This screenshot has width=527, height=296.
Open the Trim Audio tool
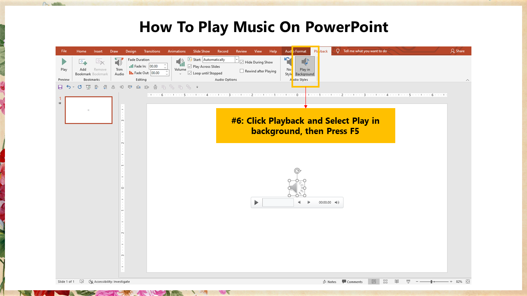119,67
